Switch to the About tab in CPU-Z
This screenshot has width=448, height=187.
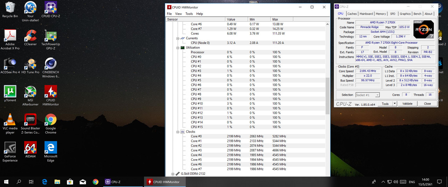click(429, 14)
